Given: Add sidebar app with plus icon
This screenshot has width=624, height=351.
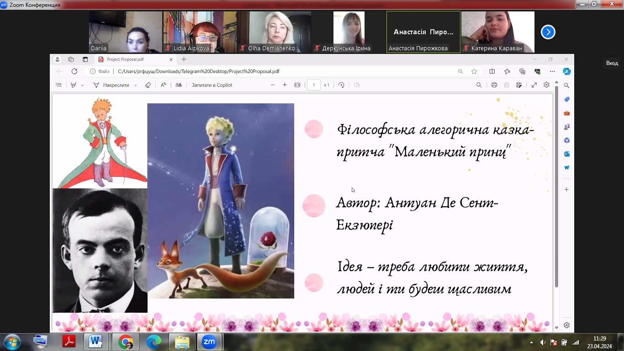Looking at the screenshot, I should pyautogui.click(x=566, y=189).
